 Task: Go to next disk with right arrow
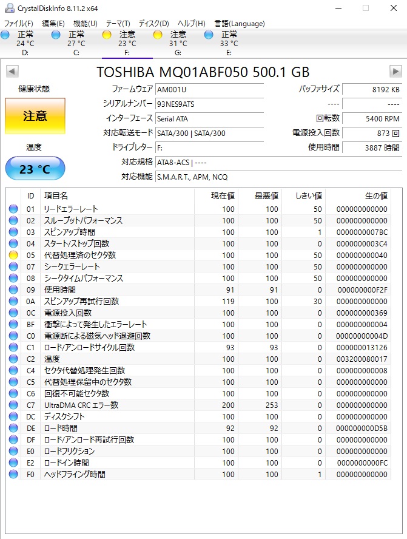395,72
